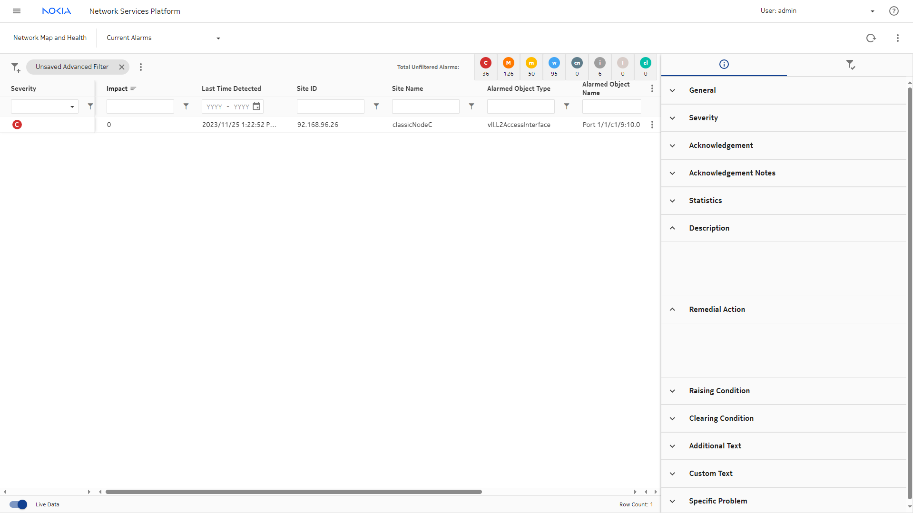This screenshot has height=513, width=913.
Task: Click the refresh icon
Action: point(871,38)
